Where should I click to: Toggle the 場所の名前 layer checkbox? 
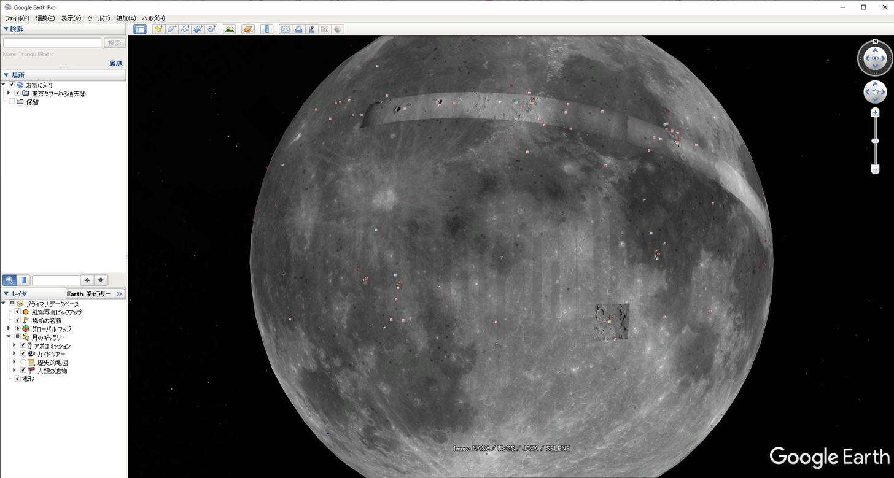point(17,320)
